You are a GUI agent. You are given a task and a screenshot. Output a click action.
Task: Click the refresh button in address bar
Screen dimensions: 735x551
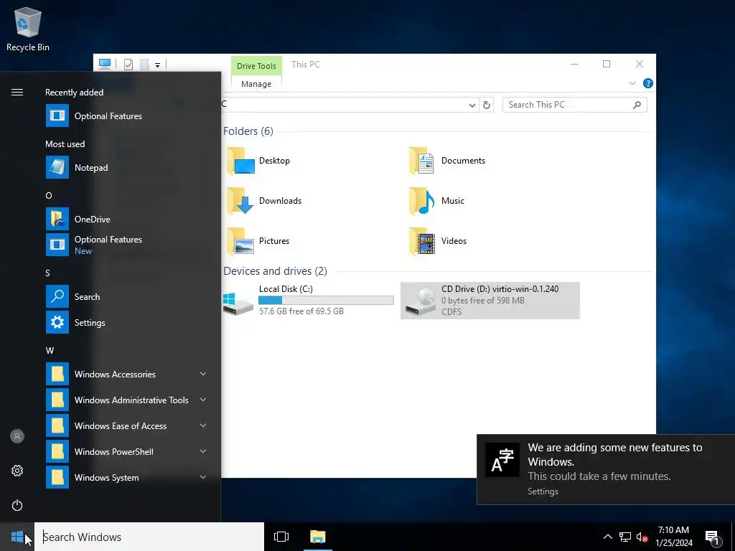tap(487, 105)
